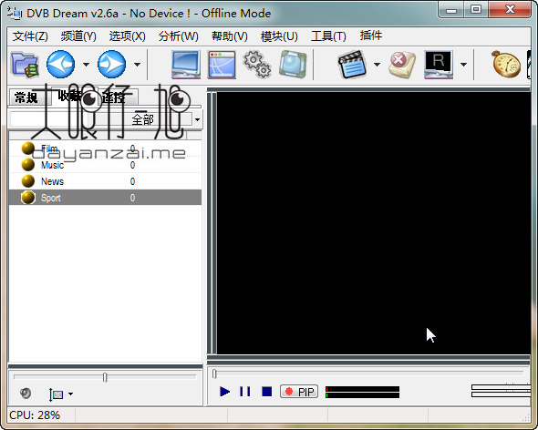Screen dimensions: 538x430
Task: Click the green framed screen icon
Action: click(x=293, y=64)
